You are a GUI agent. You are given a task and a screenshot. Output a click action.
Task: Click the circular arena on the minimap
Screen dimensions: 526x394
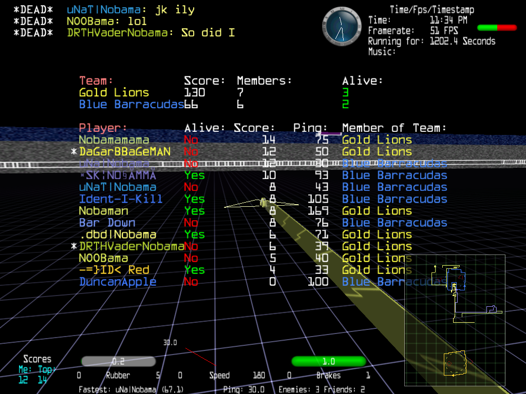[454, 363]
